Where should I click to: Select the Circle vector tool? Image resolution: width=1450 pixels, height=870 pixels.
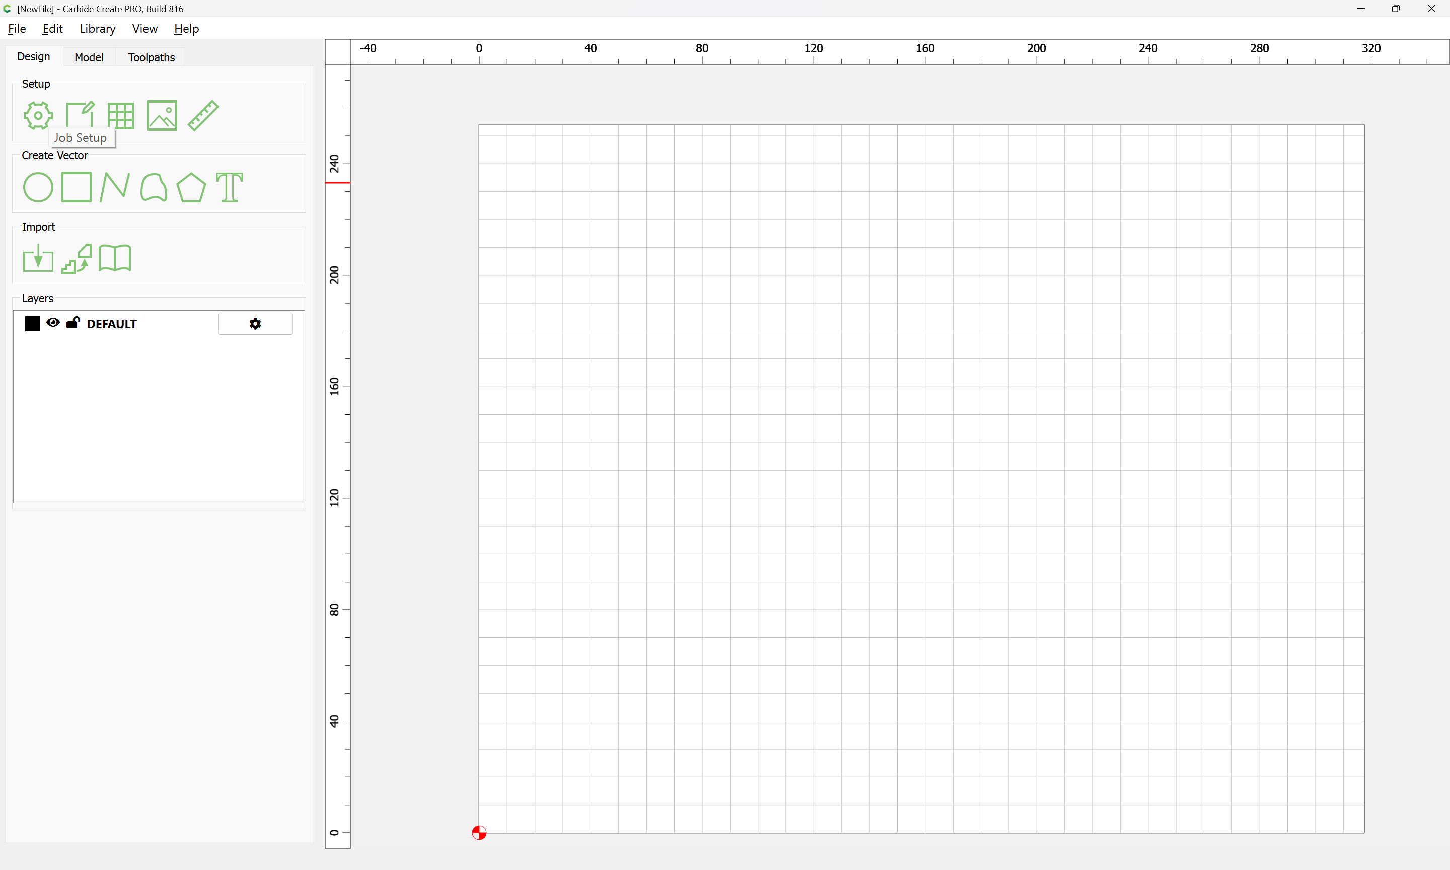click(x=38, y=187)
